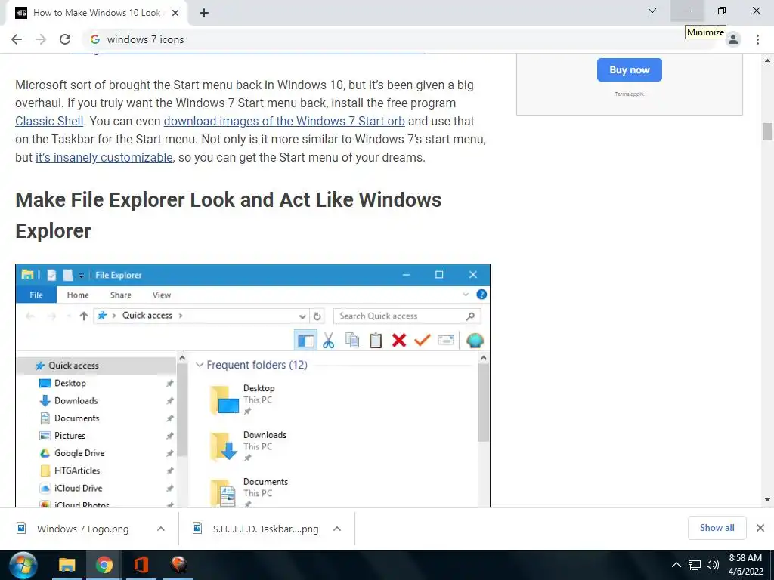Open the S.H.I.E.L.D. Taskbar png download
This screenshot has height=580, width=774.
tap(265, 529)
